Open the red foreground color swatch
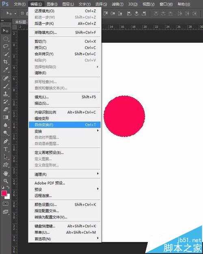The width and height of the screenshot is (203, 254). click(x=4, y=193)
